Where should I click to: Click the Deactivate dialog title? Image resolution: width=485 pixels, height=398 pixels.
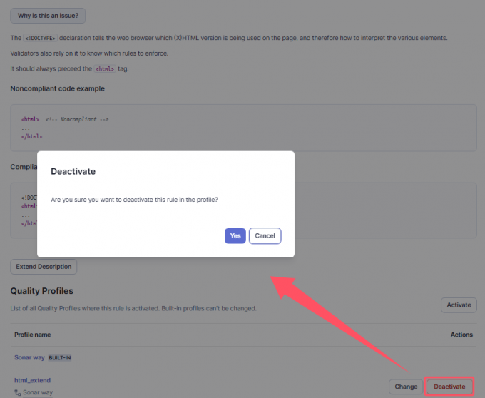tap(73, 172)
